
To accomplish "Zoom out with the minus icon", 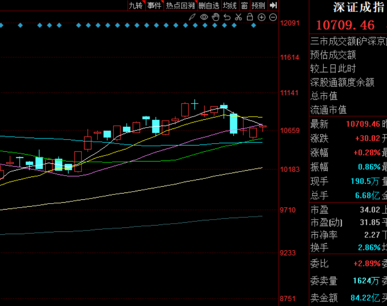I will pyautogui.click(x=273, y=17).
